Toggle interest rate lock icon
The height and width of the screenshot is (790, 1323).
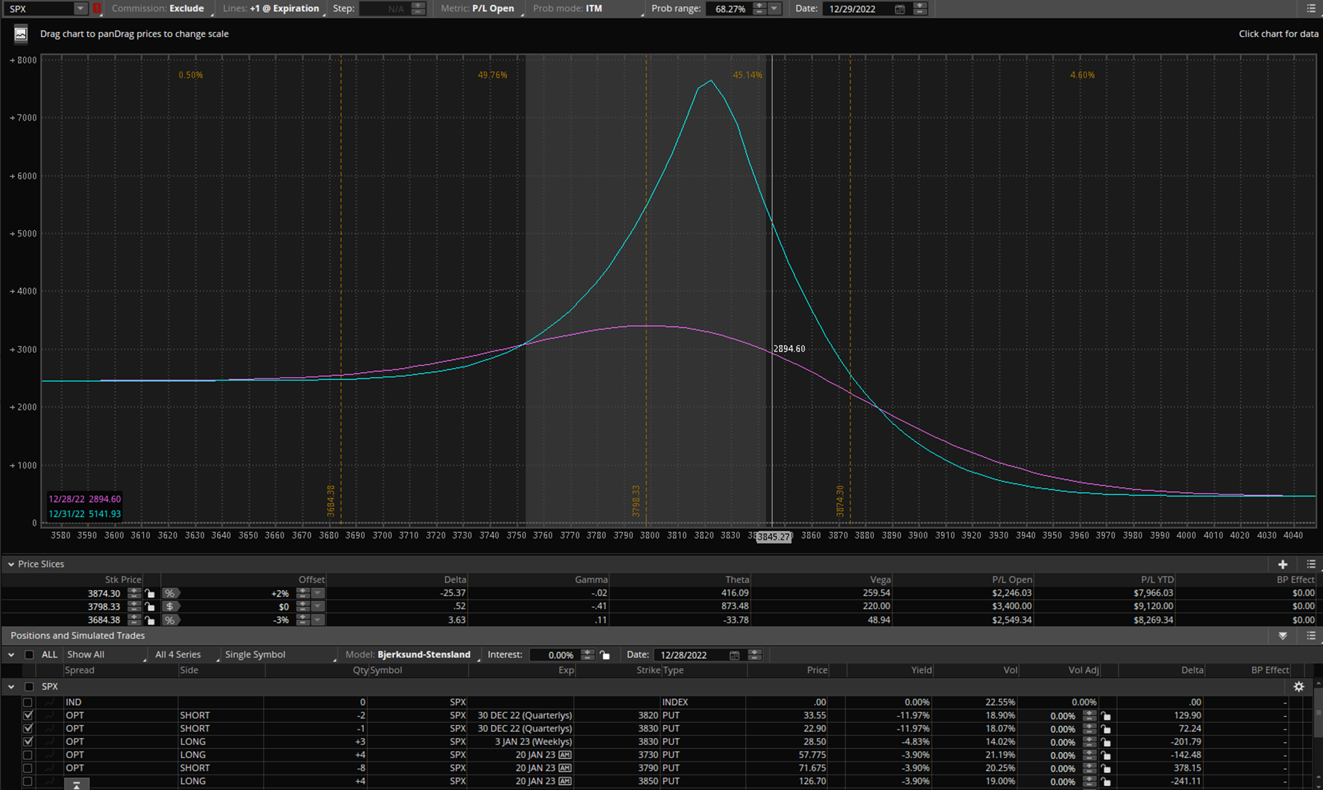605,655
